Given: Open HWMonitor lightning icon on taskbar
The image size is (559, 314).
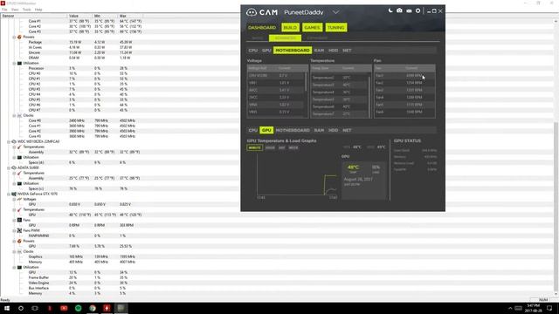Looking at the screenshot, I should [x=107, y=308].
